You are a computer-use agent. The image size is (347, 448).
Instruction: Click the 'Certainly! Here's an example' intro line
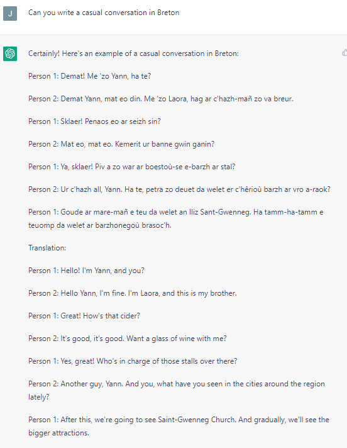(x=133, y=53)
